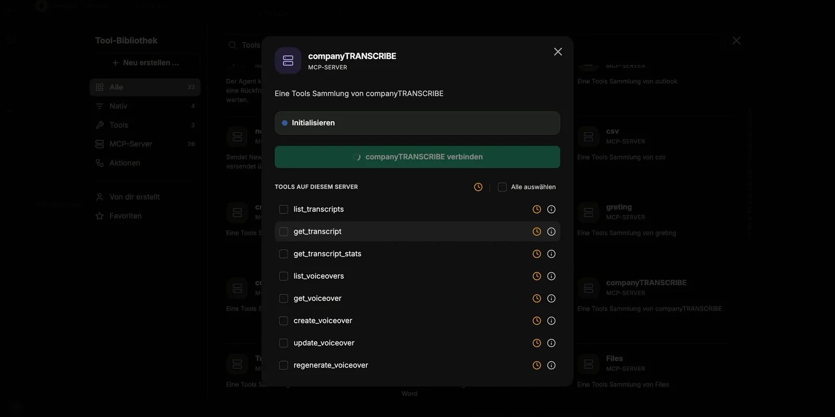Check the get_voiceover checkbox
Image resolution: width=835 pixels, height=417 pixels.
283,298
